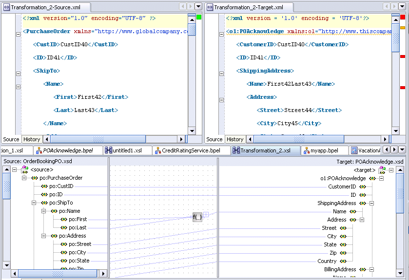Switch to the POAcknowledge.bpel tab
Screen dimensions: 409x280
(67, 150)
